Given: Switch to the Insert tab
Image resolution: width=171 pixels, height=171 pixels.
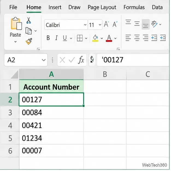Looking at the screenshot, I should tap(55, 7).
